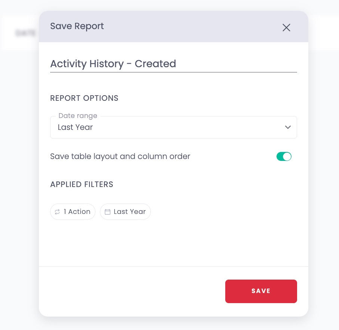This screenshot has width=339, height=330.
Task: Click the action arrows loop icon
Action: [57, 212]
